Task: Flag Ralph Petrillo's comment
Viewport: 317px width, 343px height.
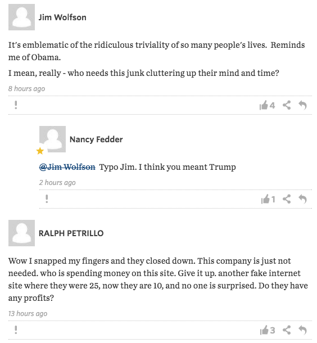Action: (16, 330)
